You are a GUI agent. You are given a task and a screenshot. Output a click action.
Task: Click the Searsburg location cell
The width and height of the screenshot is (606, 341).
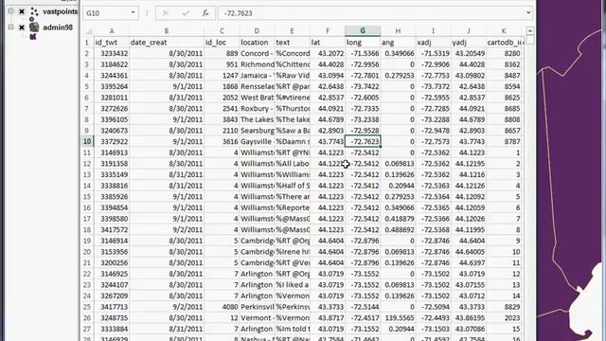pos(257,131)
